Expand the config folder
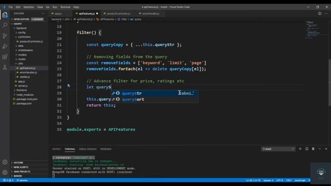The height and width of the screenshot is (186, 331). pyautogui.click(x=22, y=33)
